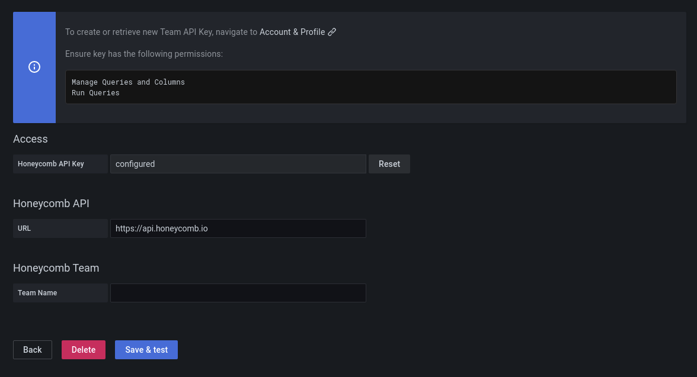Select the URL field showing api.honeycomb.io
The image size is (697, 377).
click(x=237, y=228)
